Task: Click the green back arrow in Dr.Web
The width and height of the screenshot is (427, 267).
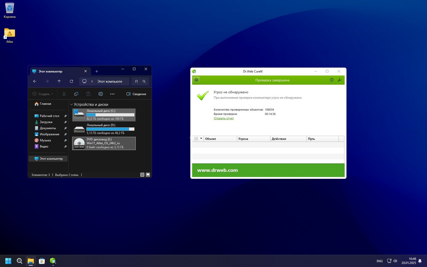Action: [x=196, y=80]
